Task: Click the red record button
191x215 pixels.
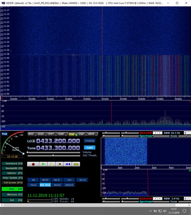Action: [33, 164]
